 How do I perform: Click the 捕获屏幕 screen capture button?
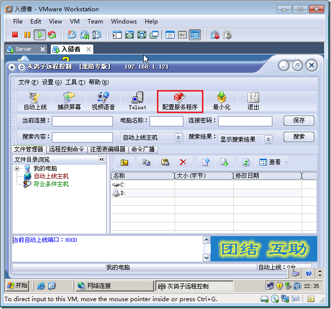tap(69, 101)
